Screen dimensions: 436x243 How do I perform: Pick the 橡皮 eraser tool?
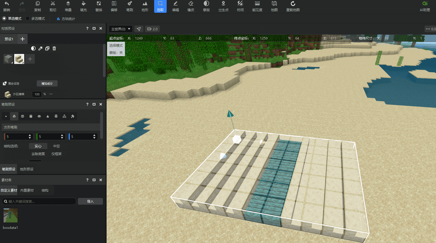coord(191,6)
